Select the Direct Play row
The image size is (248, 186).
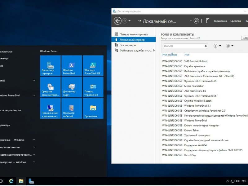click(205, 155)
